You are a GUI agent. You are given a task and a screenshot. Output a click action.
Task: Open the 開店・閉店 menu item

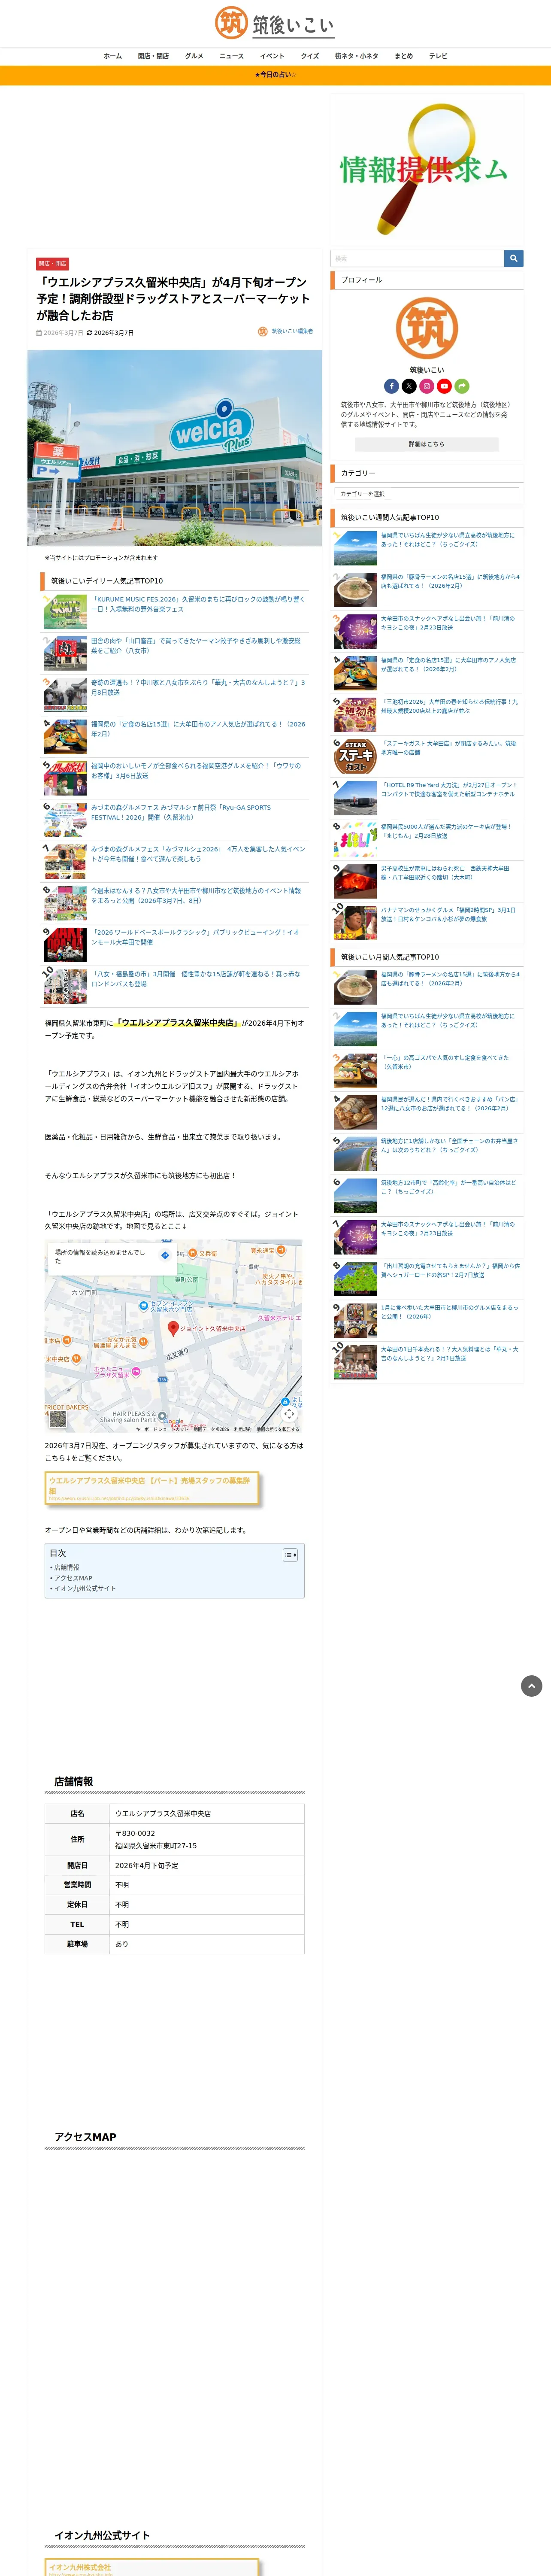(153, 56)
